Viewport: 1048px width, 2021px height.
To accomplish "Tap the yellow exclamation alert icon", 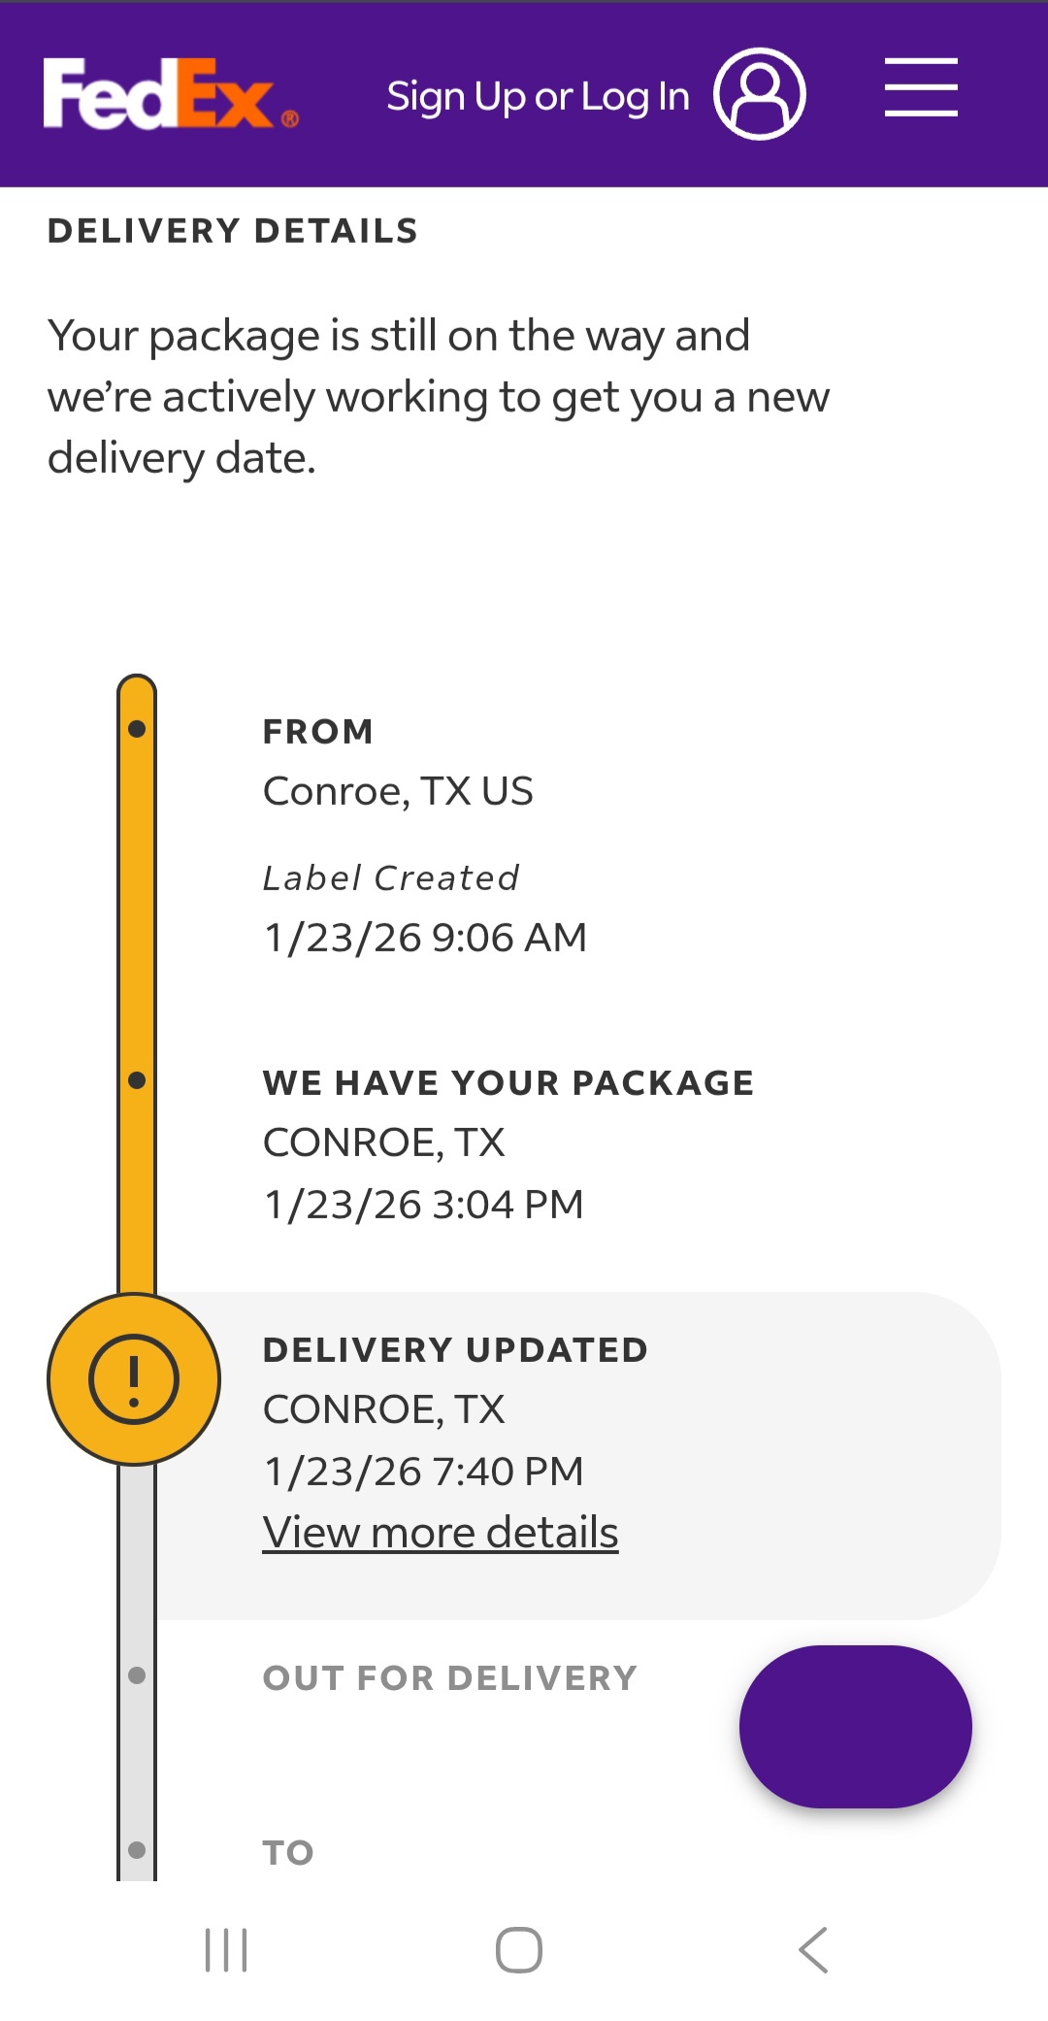I will pos(134,1378).
